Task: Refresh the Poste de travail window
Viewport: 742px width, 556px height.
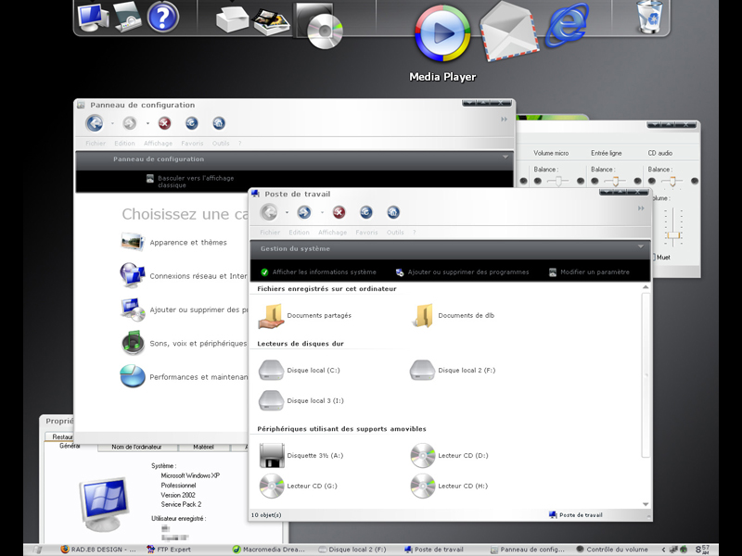Action: point(365,212)
